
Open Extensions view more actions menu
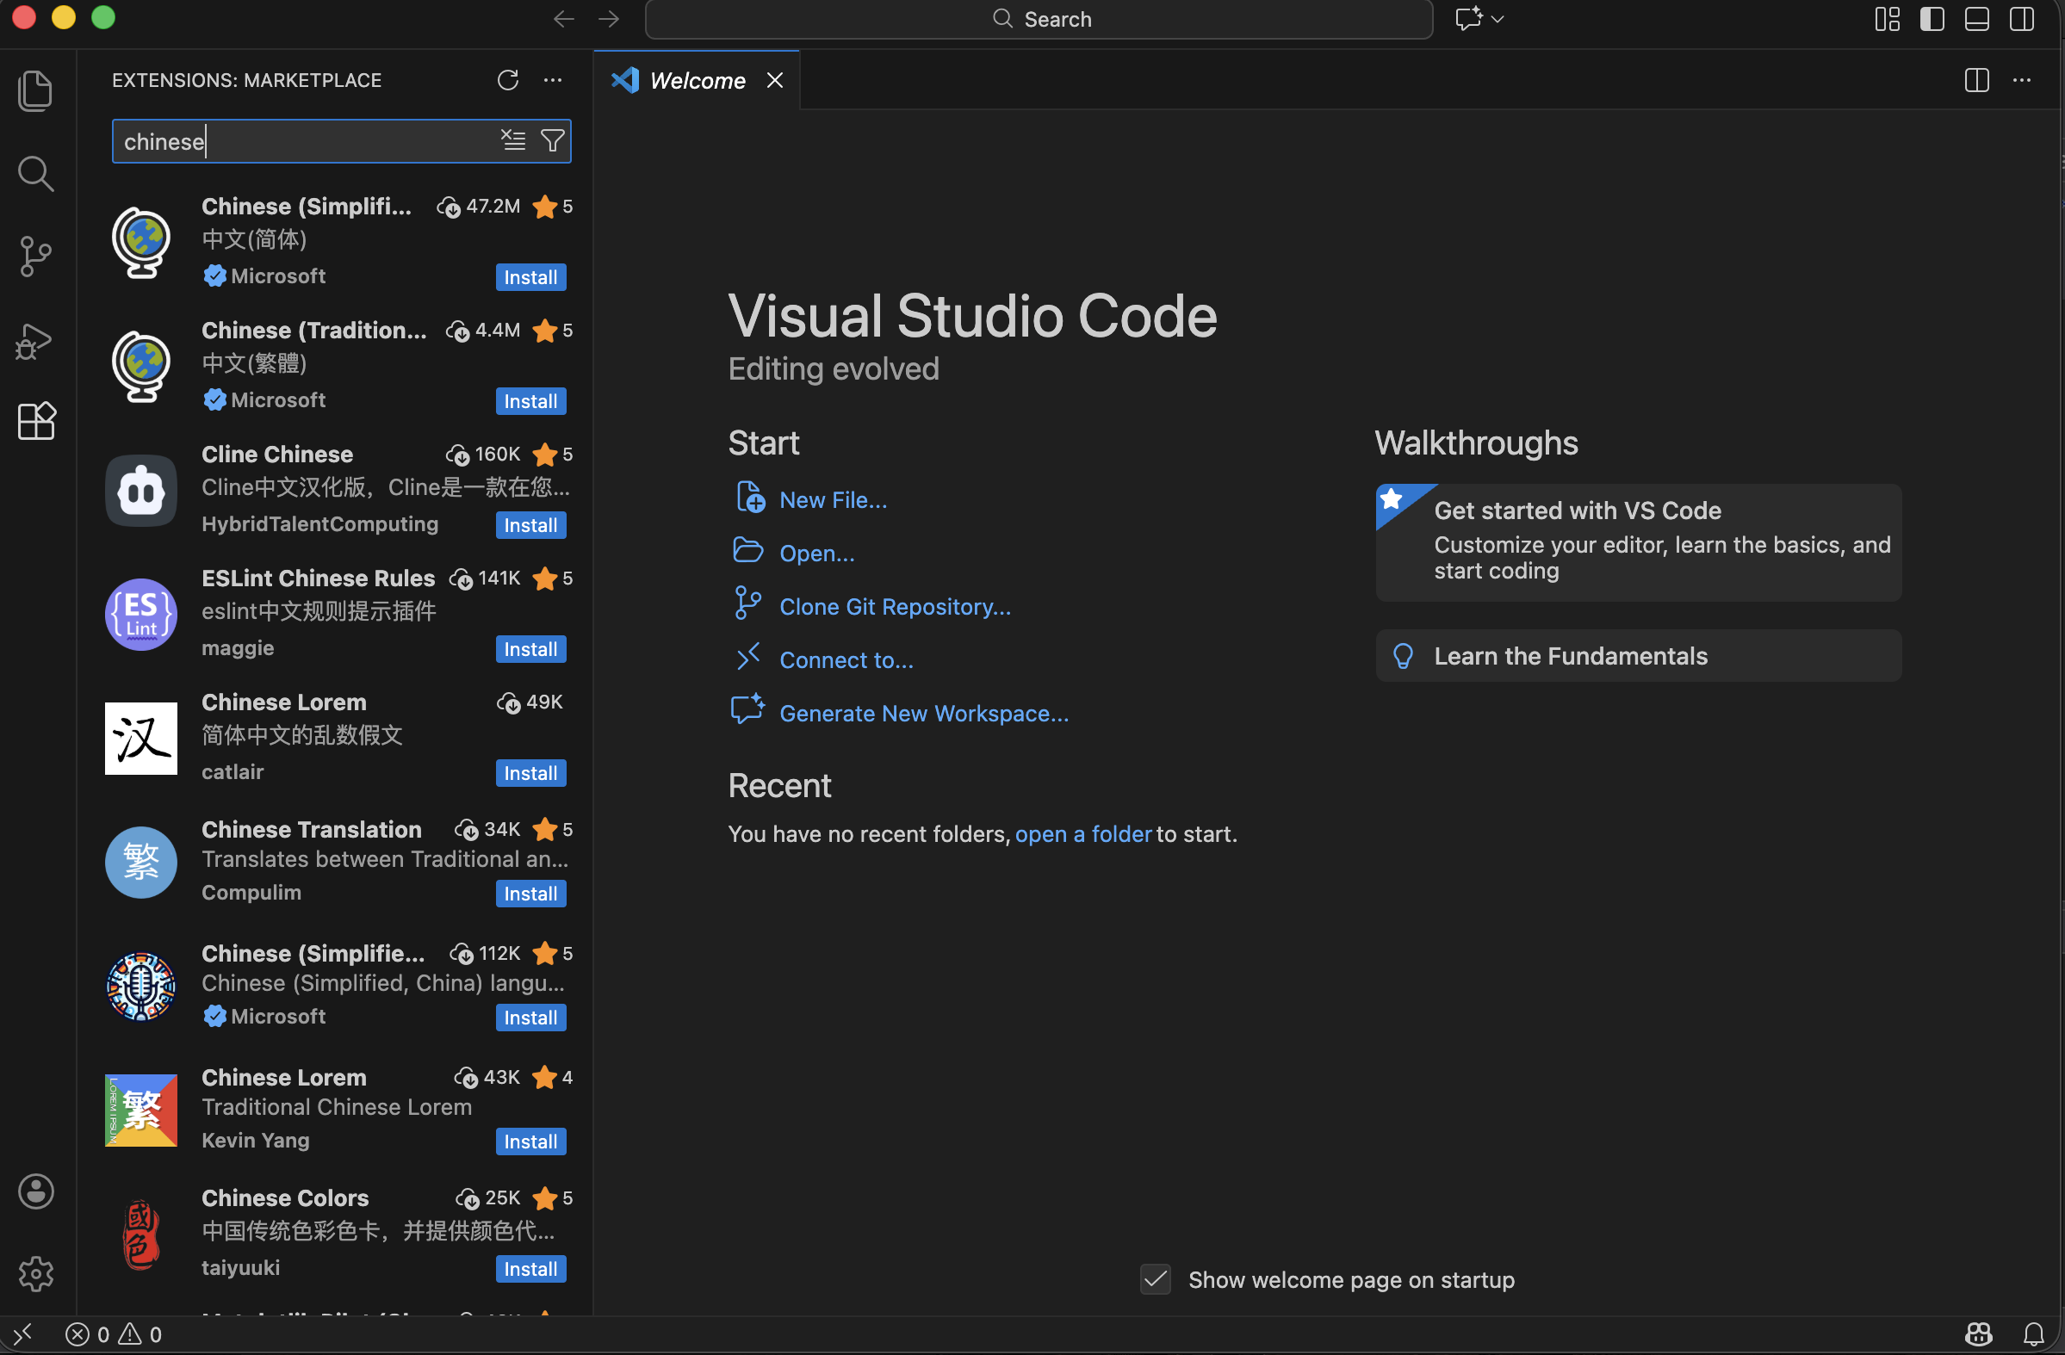[x=553, y=80]
